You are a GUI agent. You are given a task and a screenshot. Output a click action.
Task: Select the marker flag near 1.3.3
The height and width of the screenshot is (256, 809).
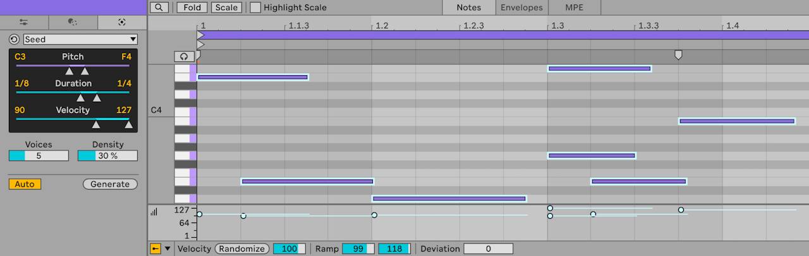click(x=678, y=55)
